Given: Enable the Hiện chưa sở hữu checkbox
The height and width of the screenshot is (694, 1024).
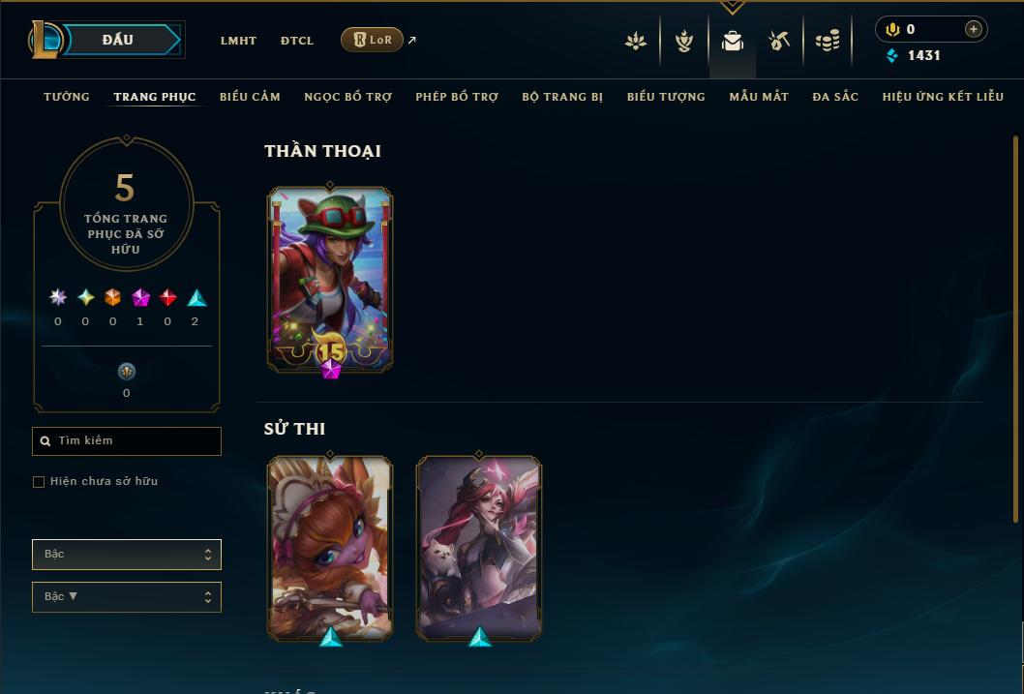Looking at the screenshot, I should 39,482.
